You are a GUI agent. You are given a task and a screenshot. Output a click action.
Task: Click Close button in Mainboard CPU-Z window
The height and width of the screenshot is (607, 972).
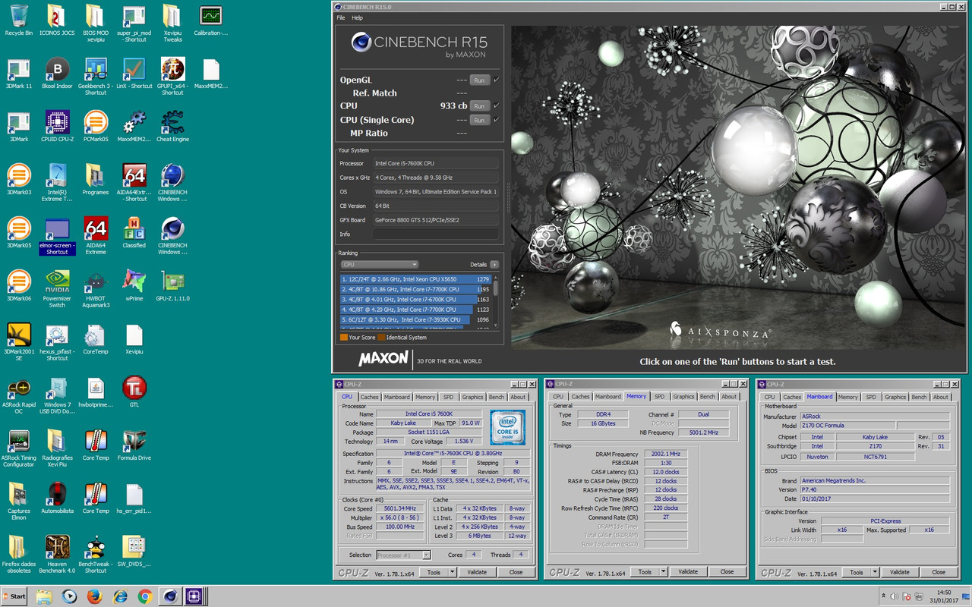tap(939, 572)
